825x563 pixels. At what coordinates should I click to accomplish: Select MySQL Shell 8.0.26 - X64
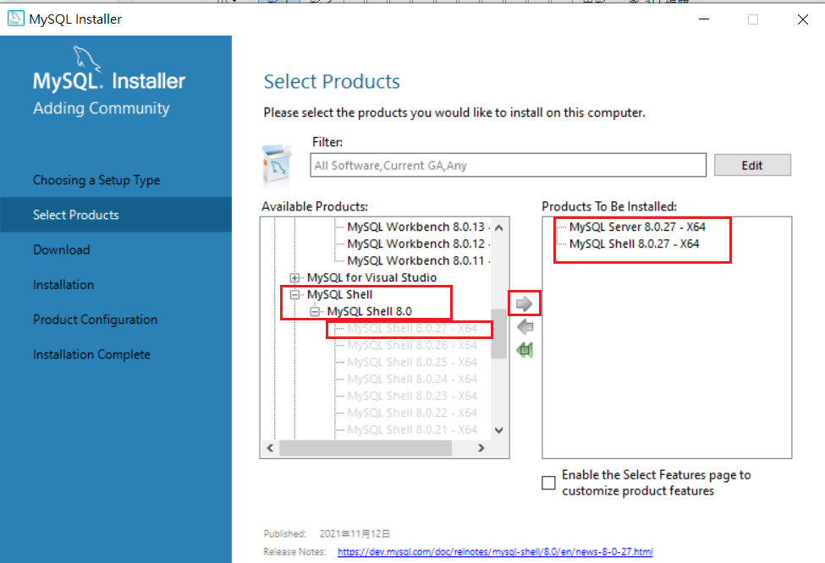point(412,345)
